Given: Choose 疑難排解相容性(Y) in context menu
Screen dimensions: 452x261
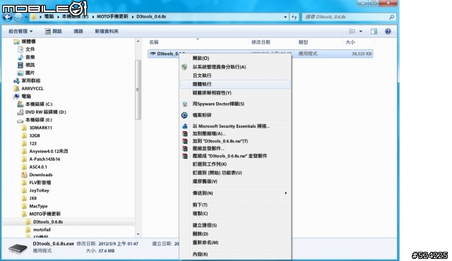Looking at the screenshot, I should coord(235,92).
